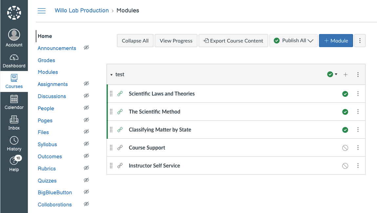The image size is (377, 213).
Task: Follow the Willo Lab Production breadcrumb link
Action: click(x=82, y=10)
